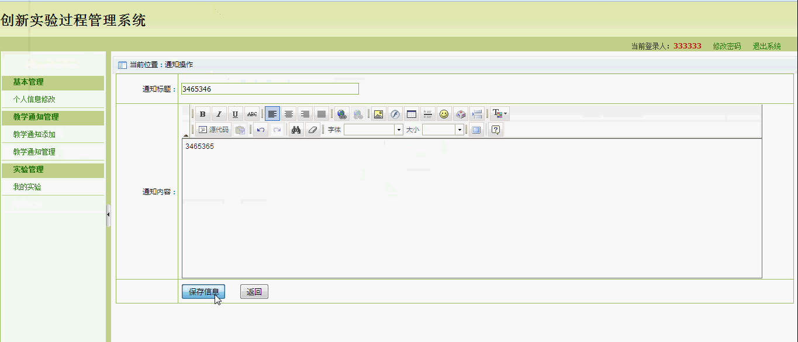Insert a horizontal line in the editor

428,114
